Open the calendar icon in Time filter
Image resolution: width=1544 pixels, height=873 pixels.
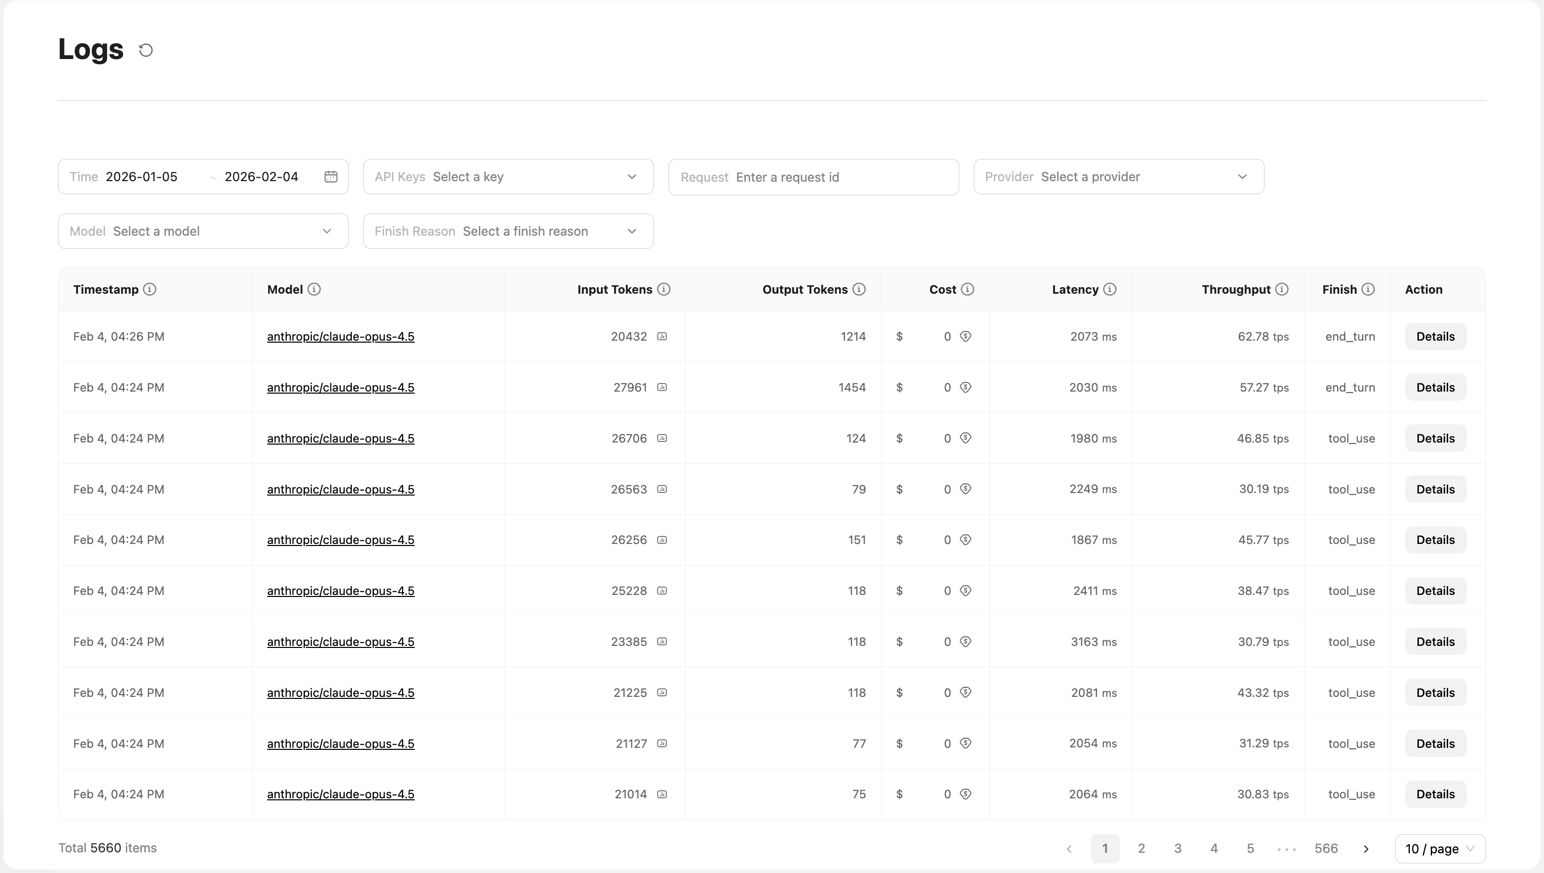pyautogui.click(x=331, y=176)
